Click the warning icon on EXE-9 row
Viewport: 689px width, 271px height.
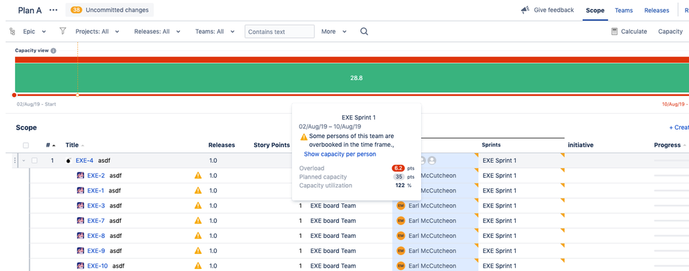pos(198,250)
